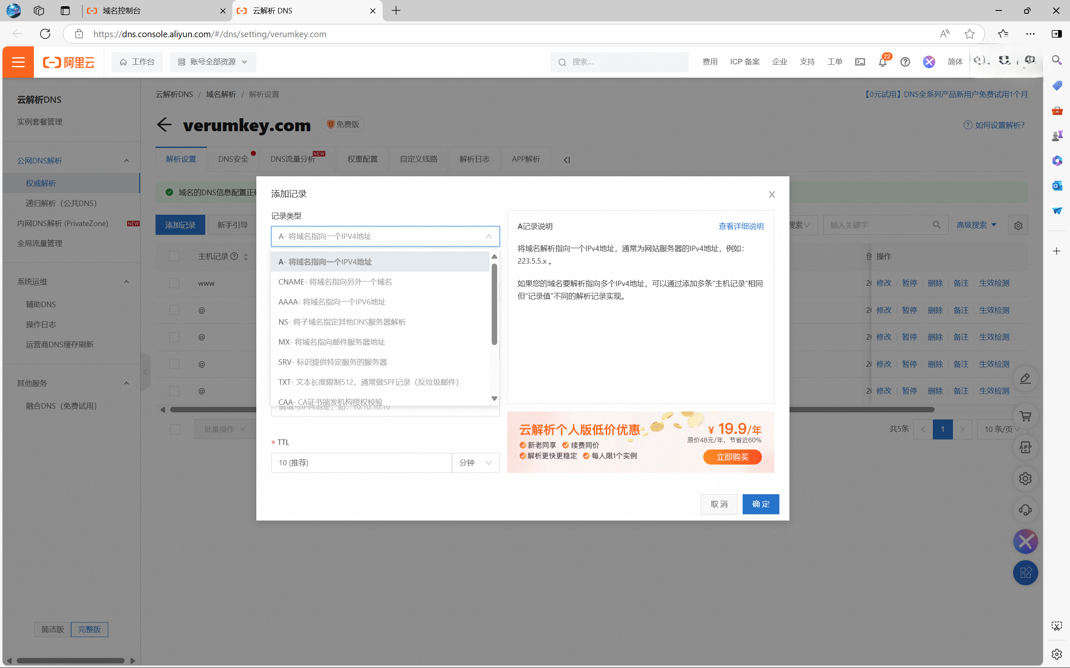1070x668 pixels.
Task: Add a new Edge sidebar item
Action: click(x=1057, y=251)
